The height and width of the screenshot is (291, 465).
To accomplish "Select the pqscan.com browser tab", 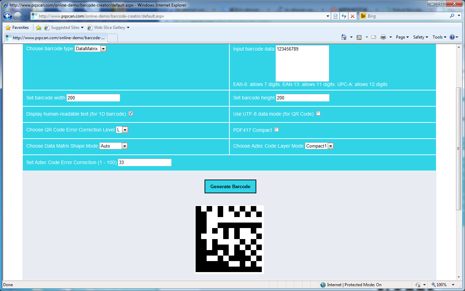I will pyautogui.click(x=56, y=38).
